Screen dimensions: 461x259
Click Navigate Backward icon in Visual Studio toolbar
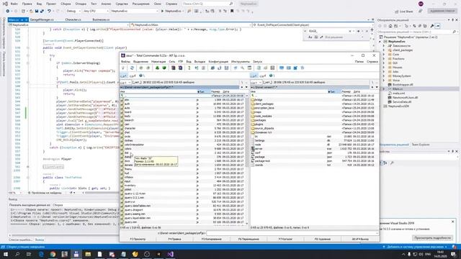point(8,11)
